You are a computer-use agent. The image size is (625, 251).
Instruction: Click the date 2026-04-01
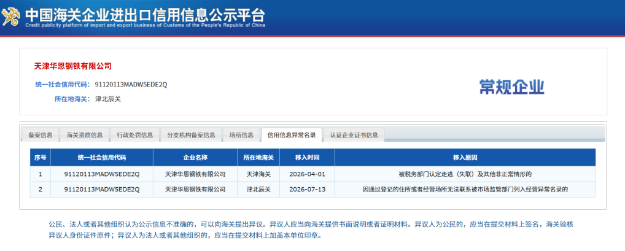308,174
